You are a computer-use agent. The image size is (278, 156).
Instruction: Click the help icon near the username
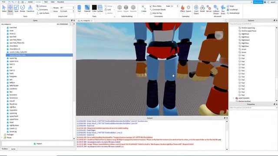point(265,2)
